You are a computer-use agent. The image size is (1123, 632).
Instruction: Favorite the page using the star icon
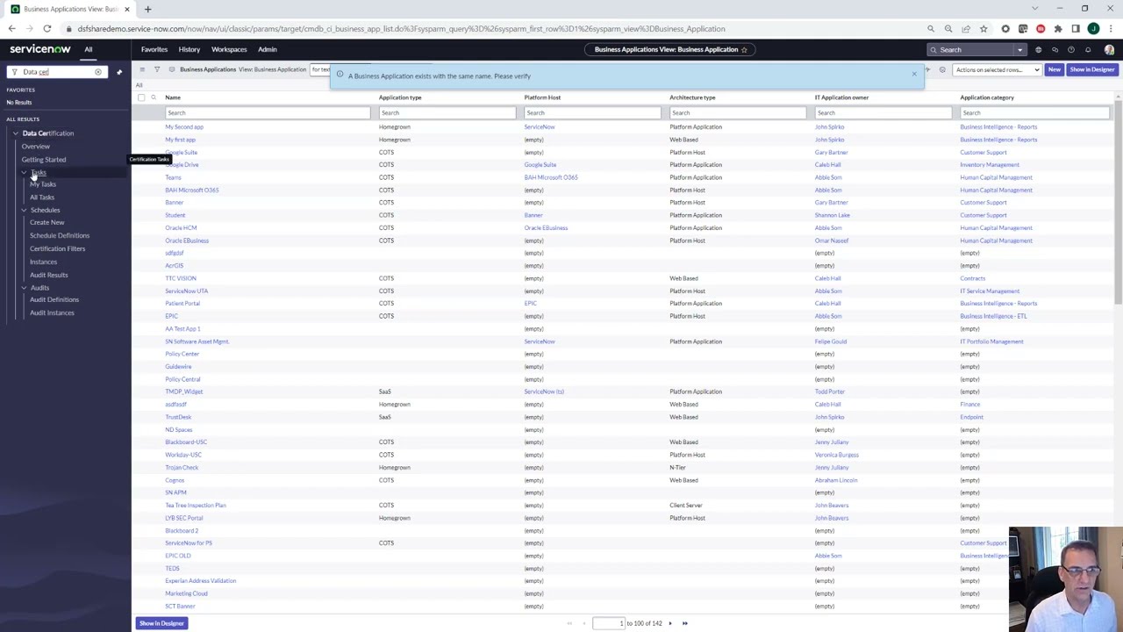(744, 49)
